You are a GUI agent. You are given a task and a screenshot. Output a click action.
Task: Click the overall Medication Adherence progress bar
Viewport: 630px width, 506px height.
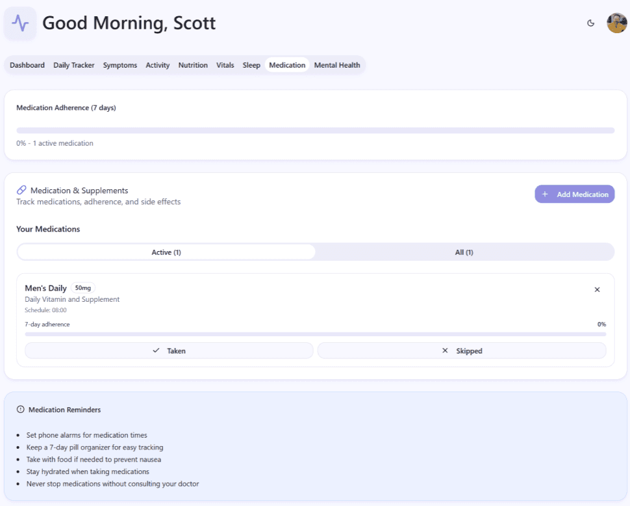coord(316,130)
